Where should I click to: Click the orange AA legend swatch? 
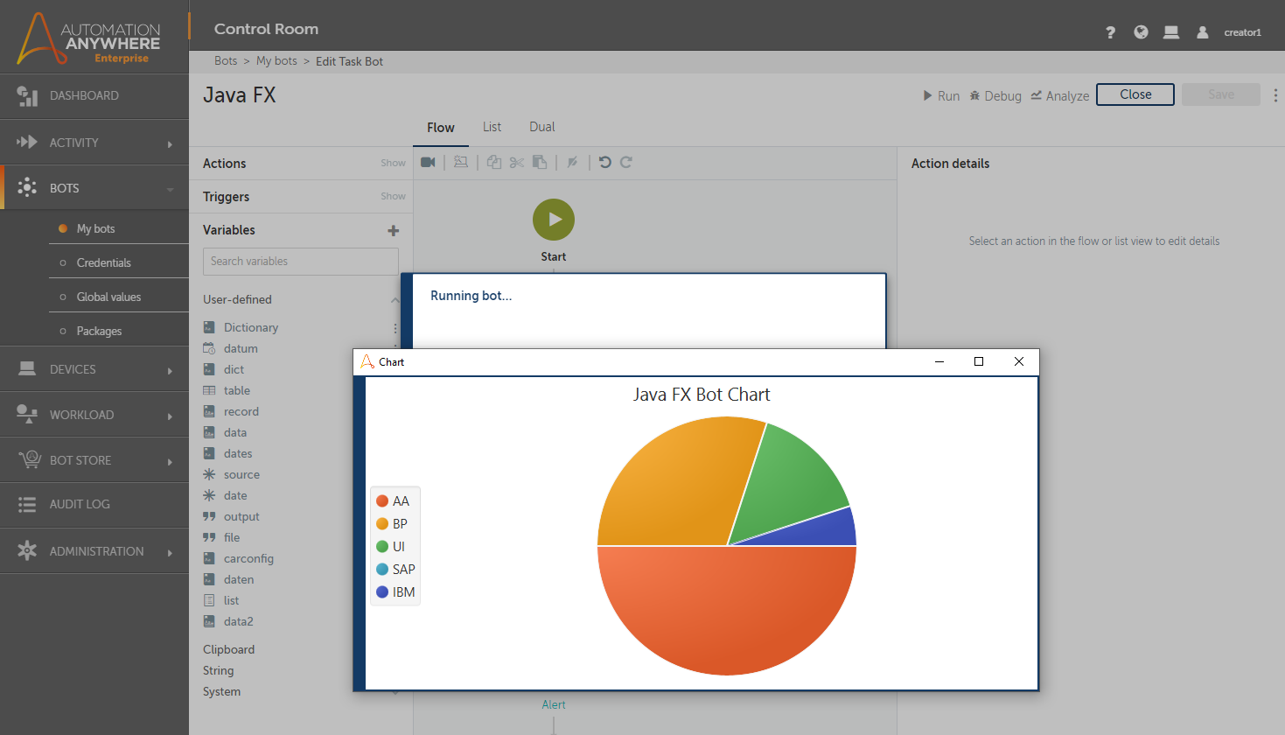click(382, 501)
